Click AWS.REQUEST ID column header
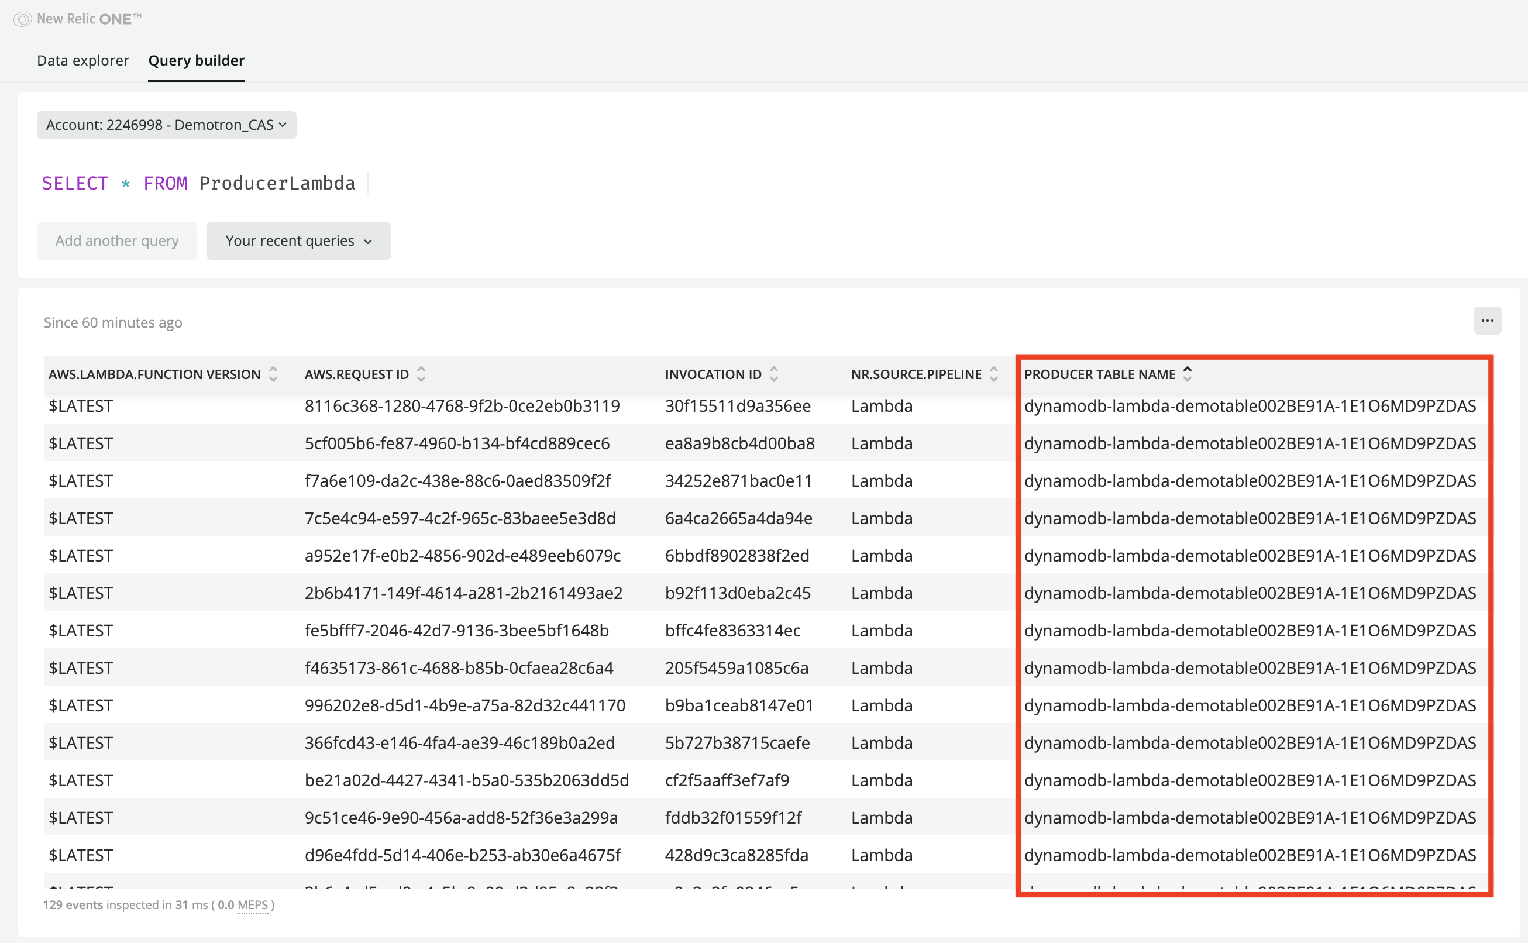The image size is (1528, 943). (x=357, y=374)
